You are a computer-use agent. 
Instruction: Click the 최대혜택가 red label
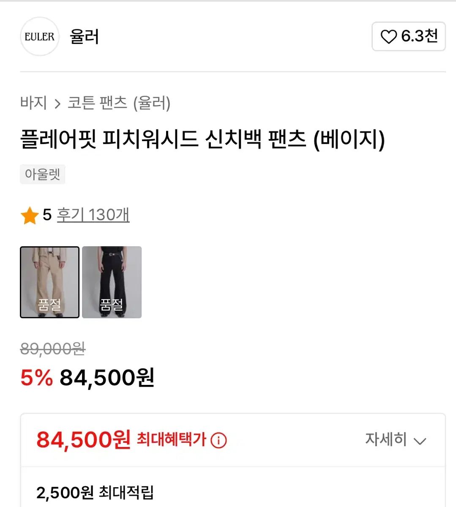click(x=171, y=440)
